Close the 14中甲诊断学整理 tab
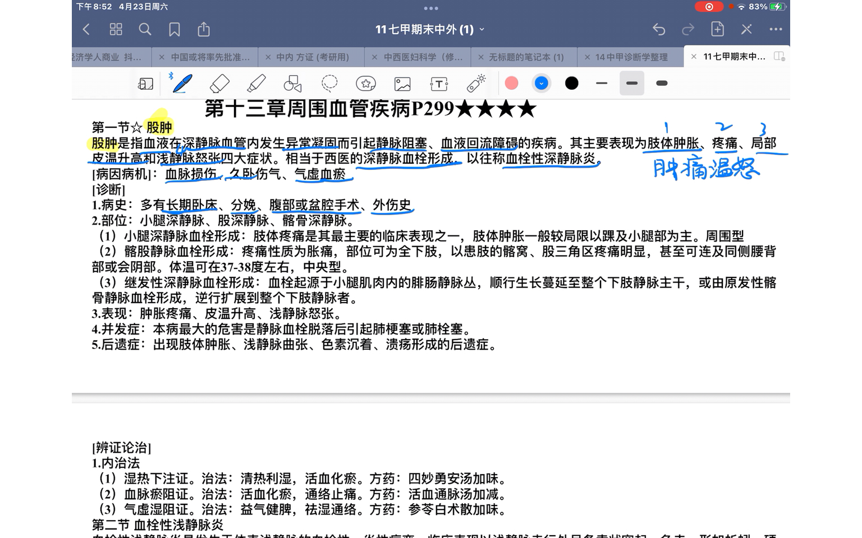The image size is (862, 538). point(587,57)
